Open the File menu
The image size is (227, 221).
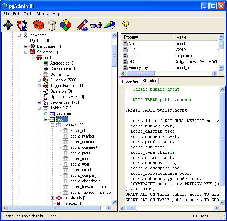6,14
